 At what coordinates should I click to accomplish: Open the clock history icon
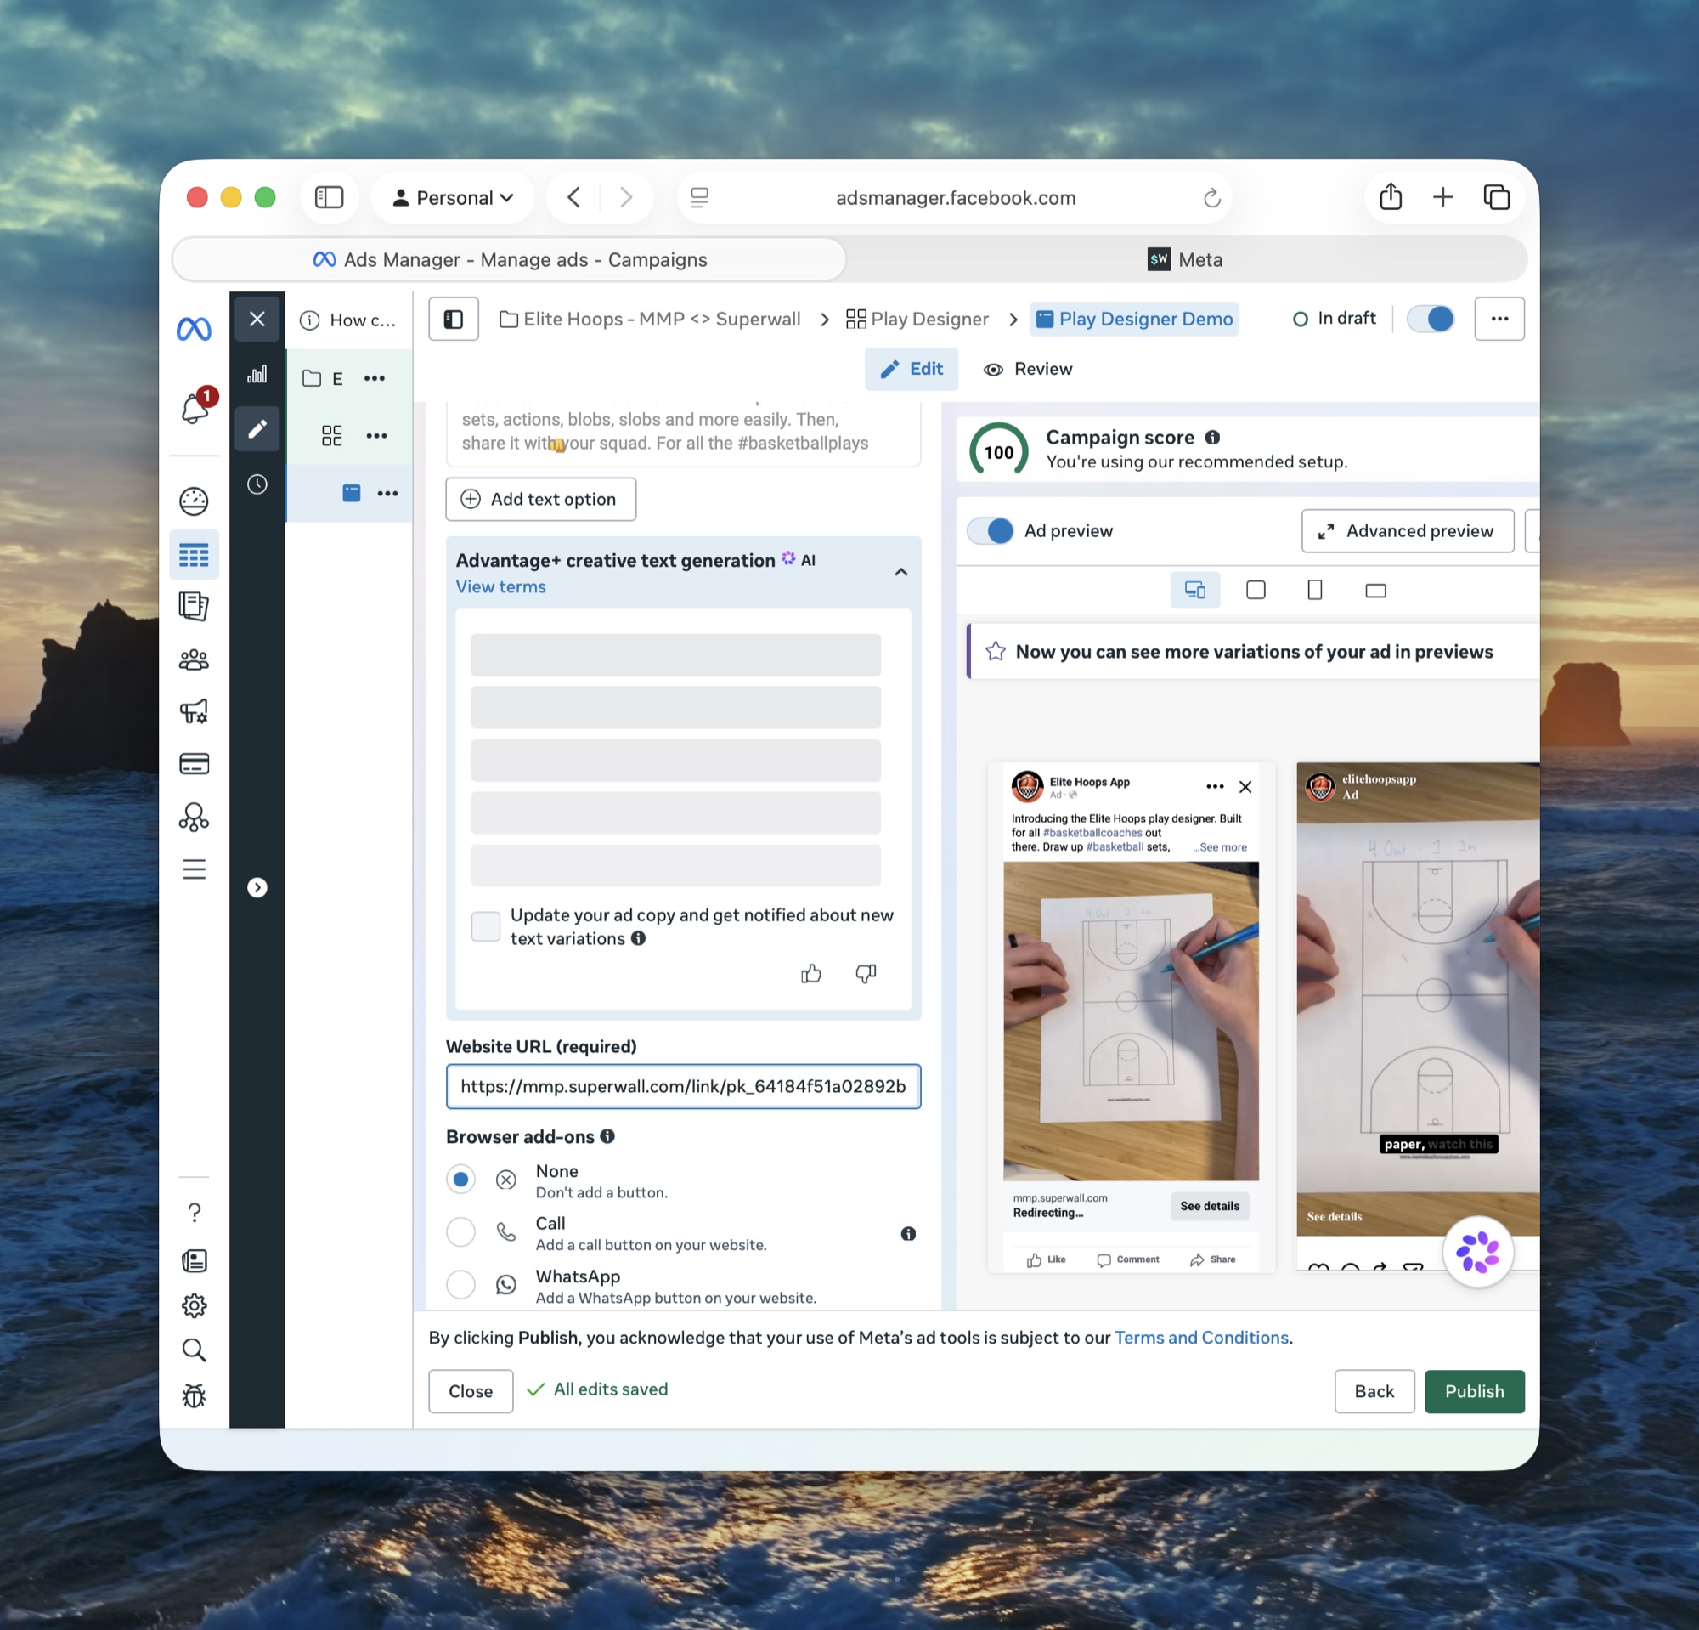(x=257, y=484)
